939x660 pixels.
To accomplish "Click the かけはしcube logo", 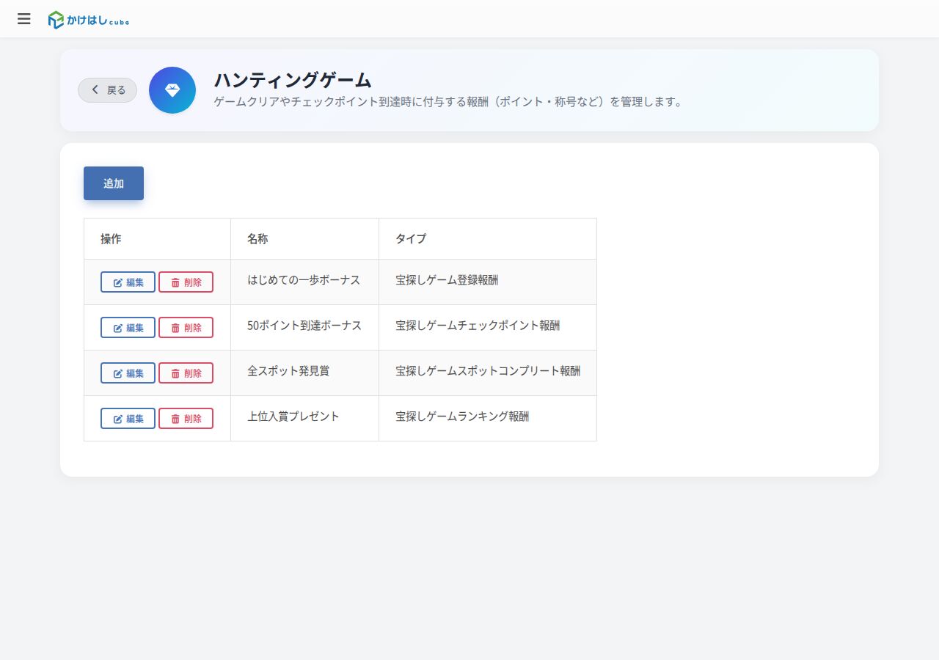I will (89, 20).
